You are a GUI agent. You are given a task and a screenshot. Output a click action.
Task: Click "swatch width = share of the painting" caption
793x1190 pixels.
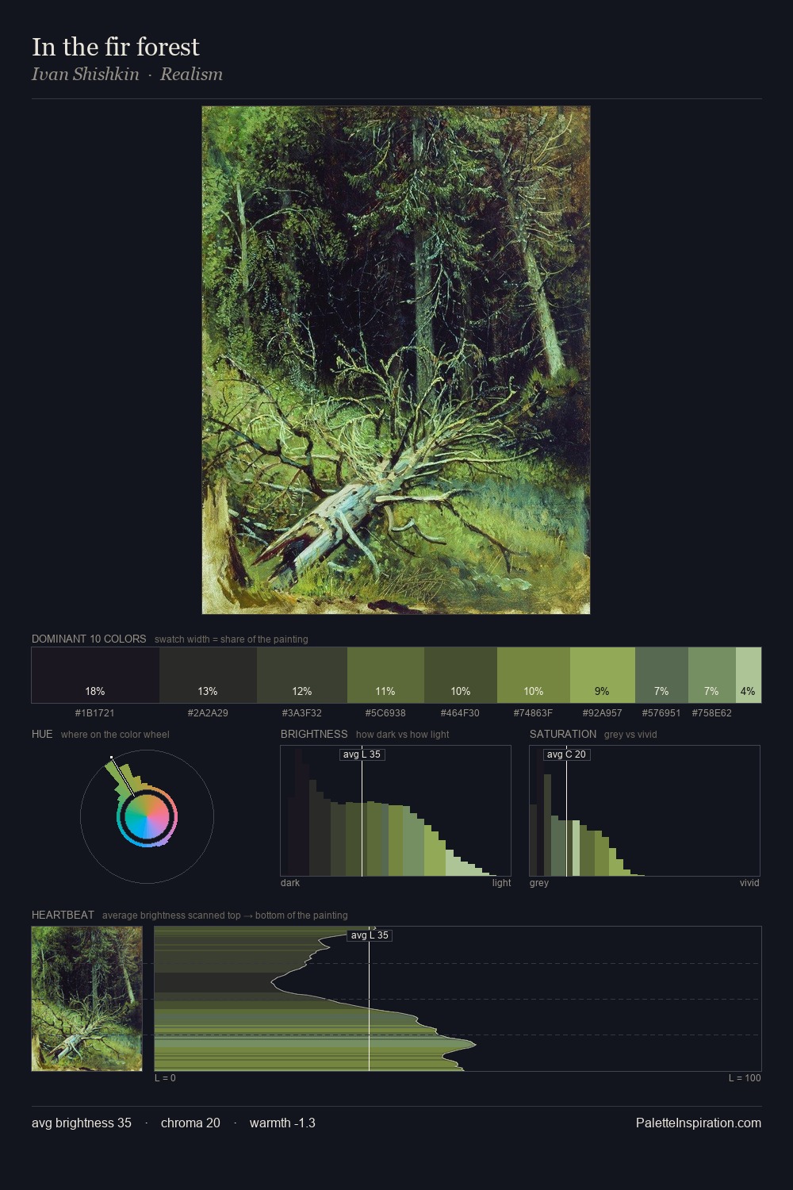click(232, 639)
